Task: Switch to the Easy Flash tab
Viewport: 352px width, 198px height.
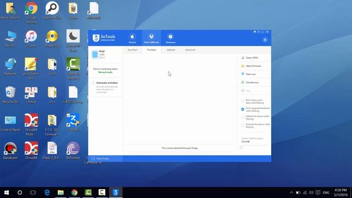Action: pyautogui.click(x=132, y=50)
